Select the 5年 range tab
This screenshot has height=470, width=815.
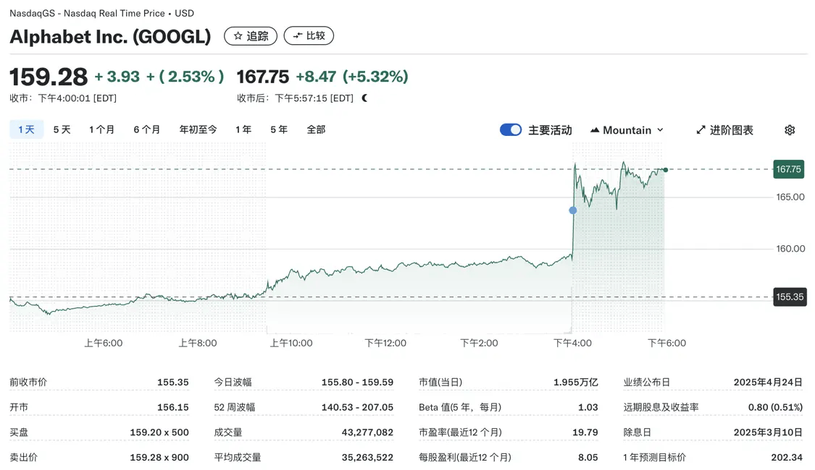click(x=279, y=129)
